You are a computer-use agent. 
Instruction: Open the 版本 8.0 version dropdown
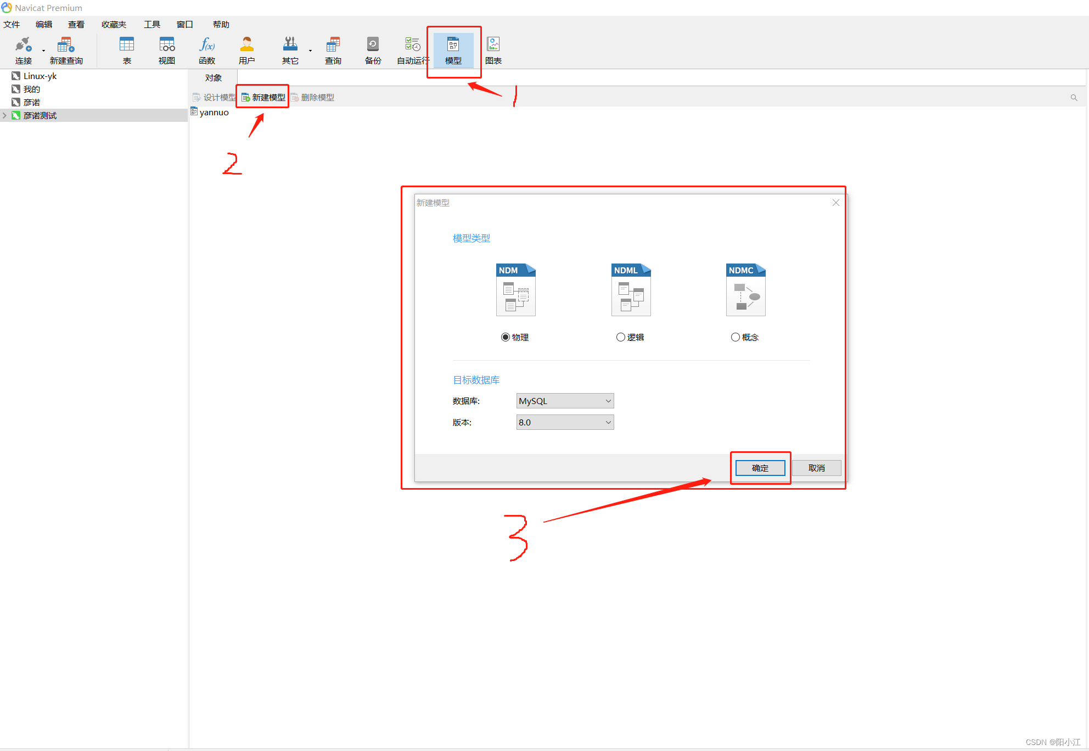(x=565, y=422)
